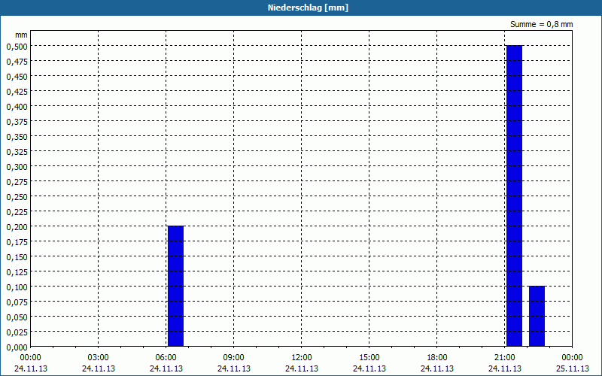Screen dimensions: 602x376
Task: Click the 0,200 y-axis label
Action: click(x=17, y=227)
